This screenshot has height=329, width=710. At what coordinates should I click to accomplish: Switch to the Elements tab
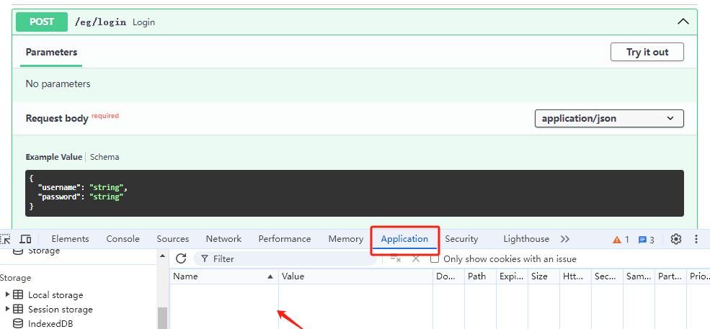click(x=70, y=239)
